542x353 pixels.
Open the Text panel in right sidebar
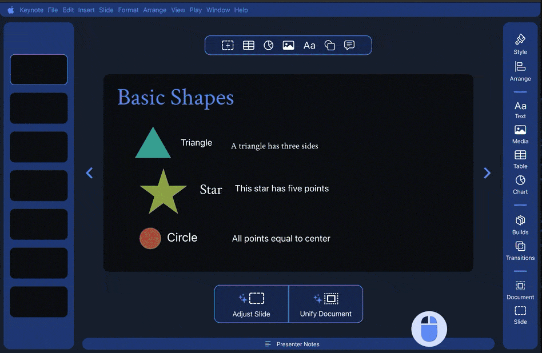click(x=520, y=110)
